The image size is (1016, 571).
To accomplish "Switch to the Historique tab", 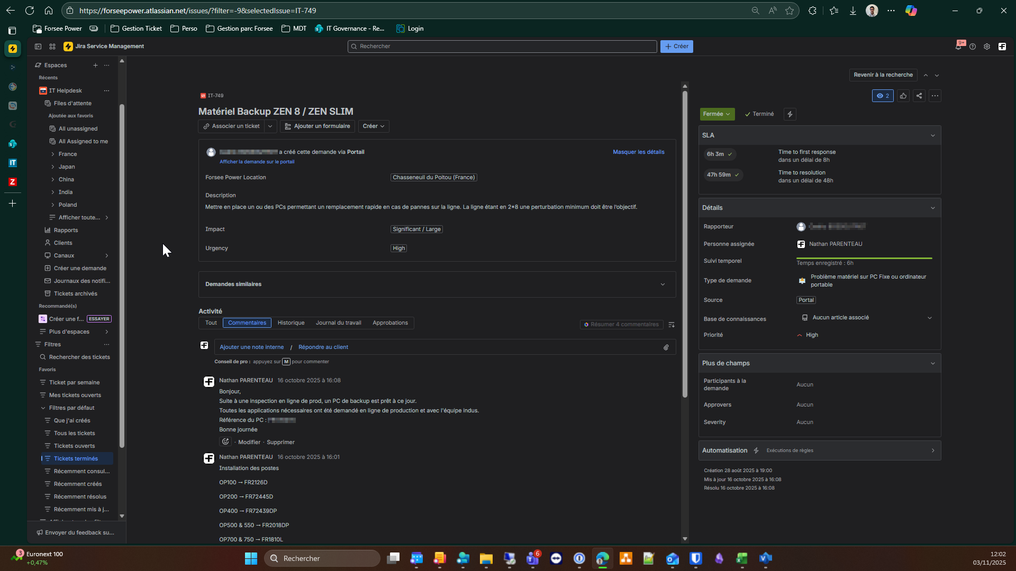I will point(291,323).
